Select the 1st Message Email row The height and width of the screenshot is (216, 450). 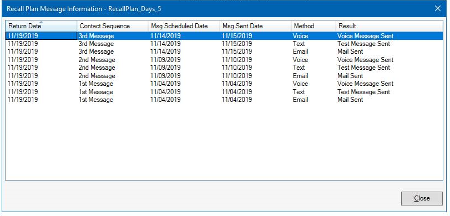pos(224,100)
